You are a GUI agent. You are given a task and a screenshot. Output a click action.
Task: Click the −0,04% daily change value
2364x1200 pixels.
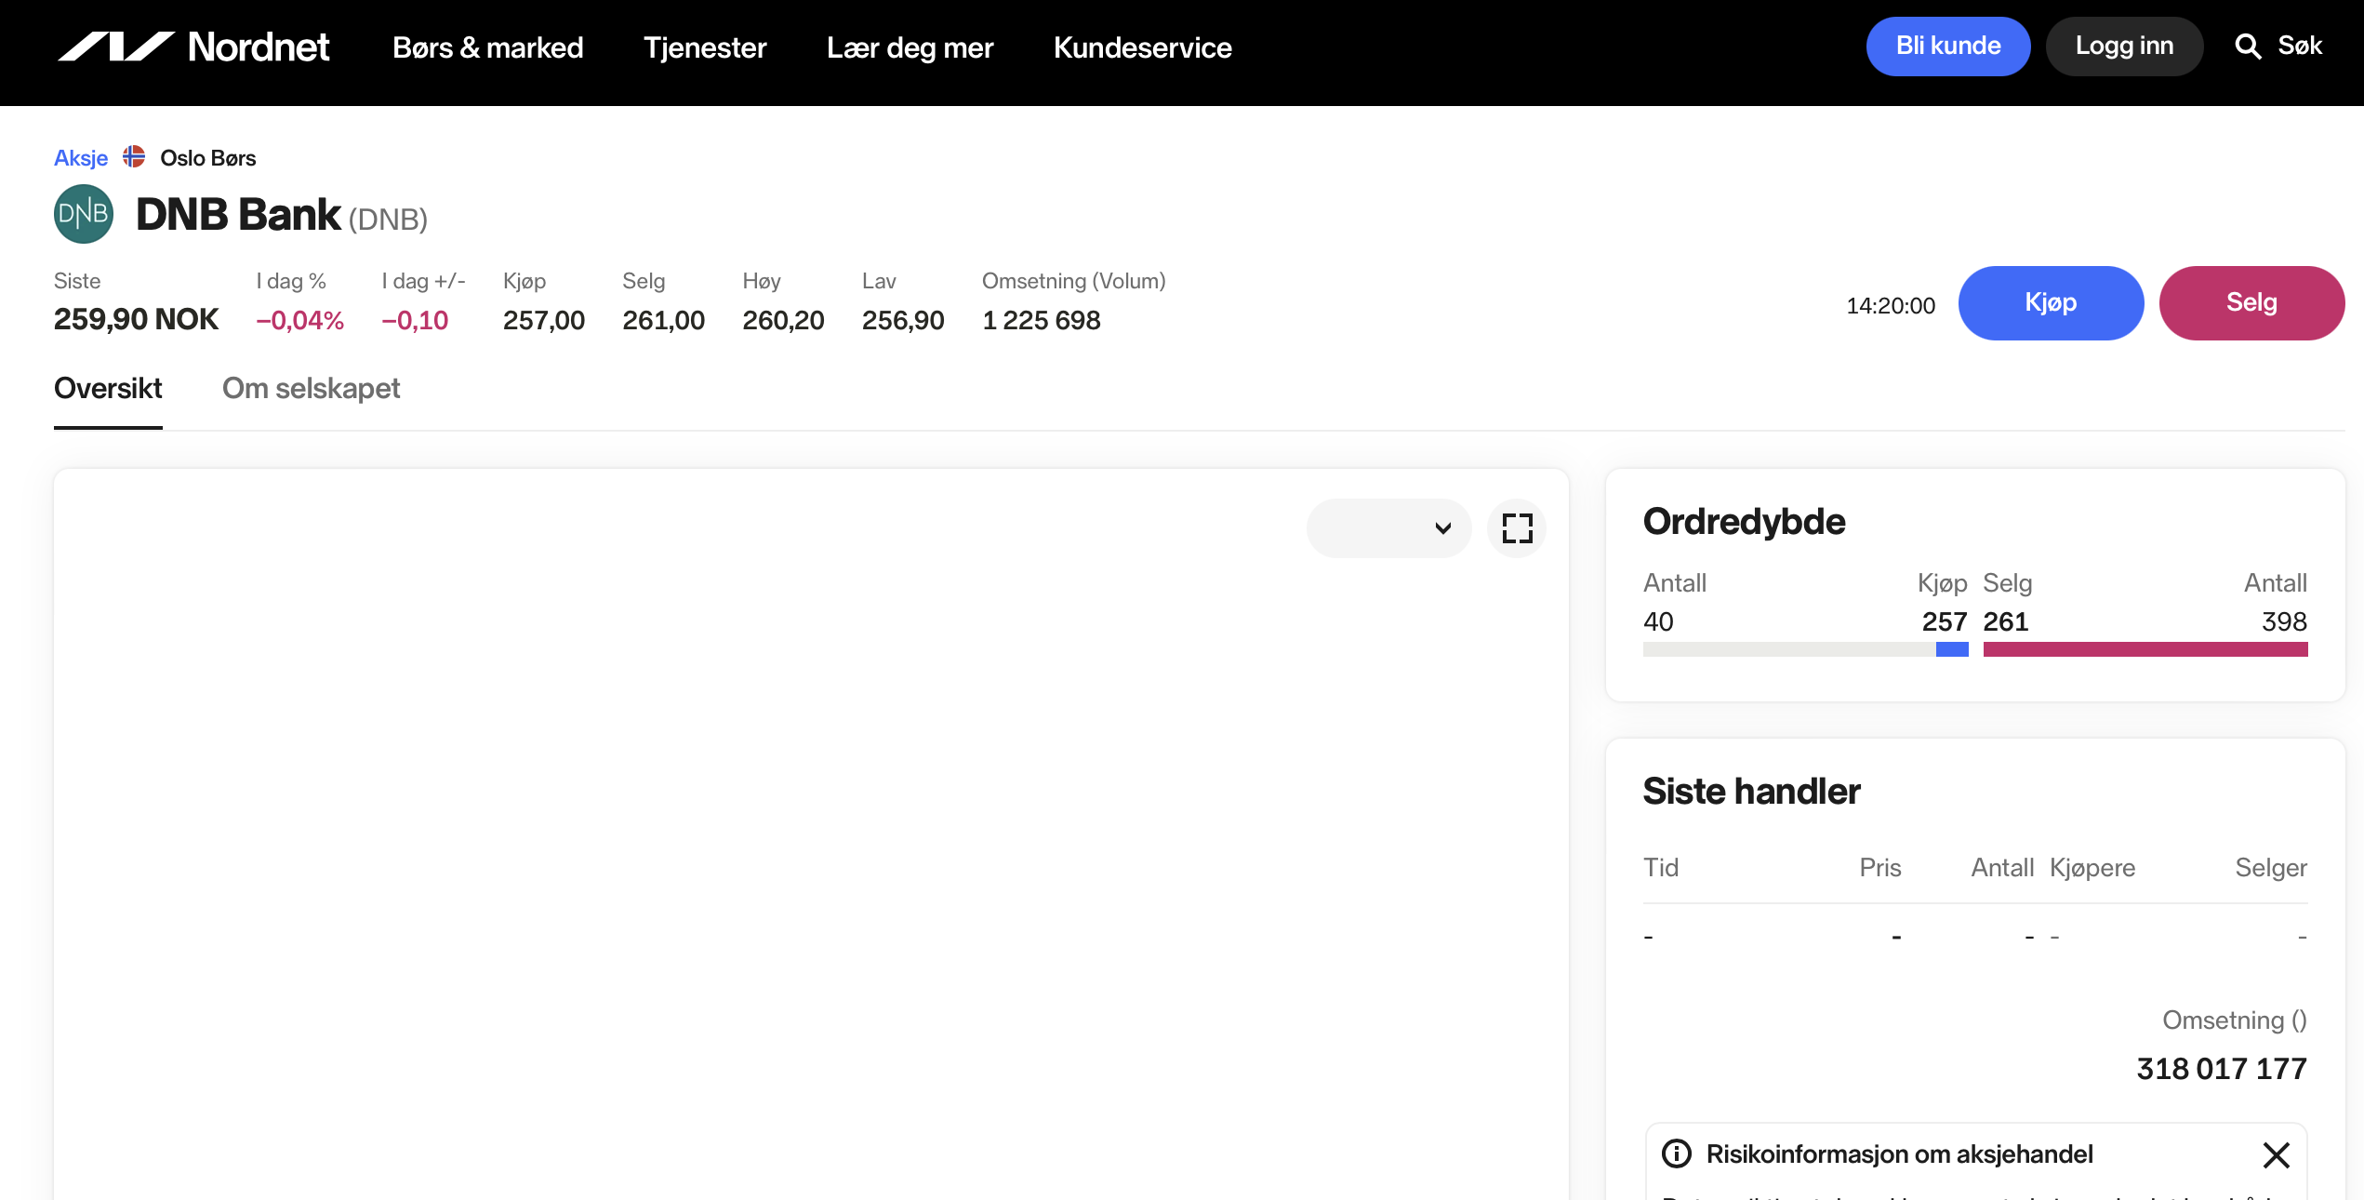point(300,320)
